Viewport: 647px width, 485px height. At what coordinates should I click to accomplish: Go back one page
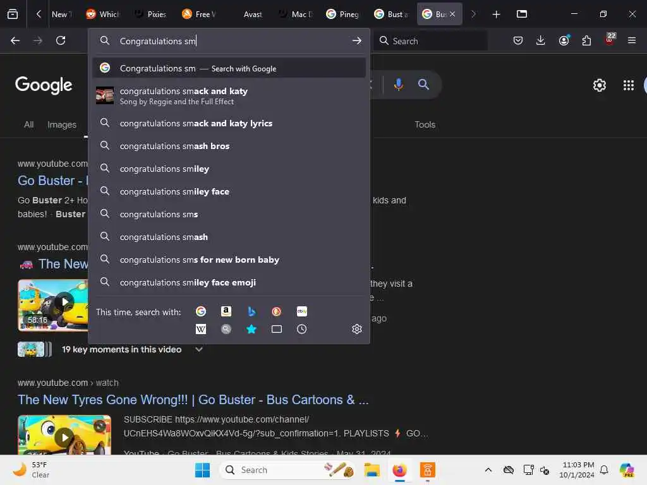[x=15, y=40]
